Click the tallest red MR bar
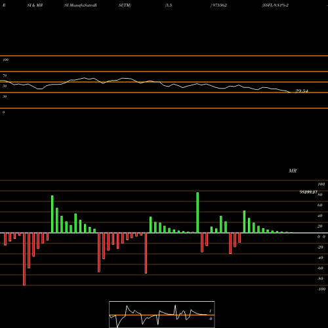This screenshot has height=328, width=328. coord(24,259)
